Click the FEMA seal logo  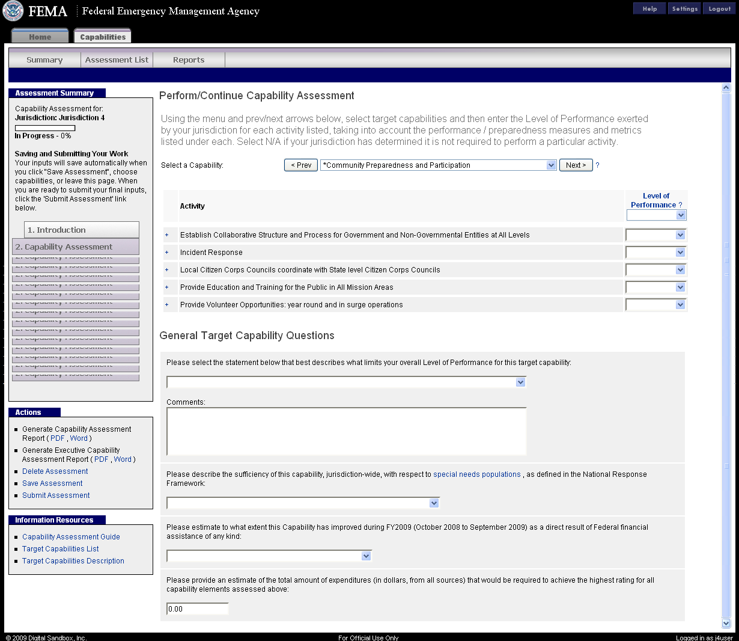13,11
